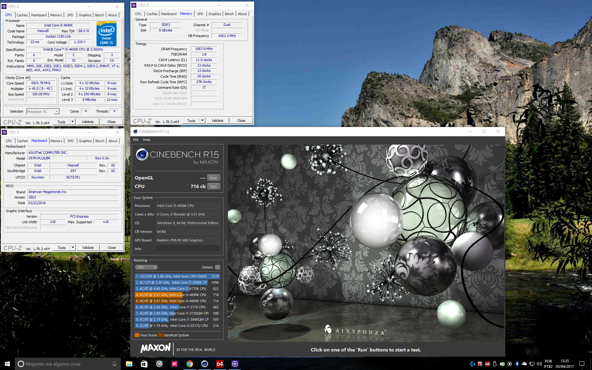
Task: Select ranking row 6 Core i7-3770
Action: pos(177,307)
